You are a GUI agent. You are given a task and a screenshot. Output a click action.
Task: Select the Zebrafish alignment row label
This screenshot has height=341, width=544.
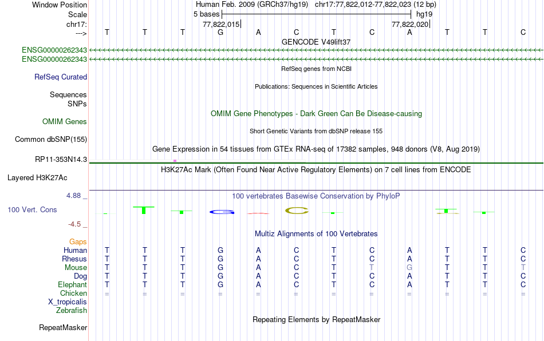pyautogui.click(x=72, y=310)
